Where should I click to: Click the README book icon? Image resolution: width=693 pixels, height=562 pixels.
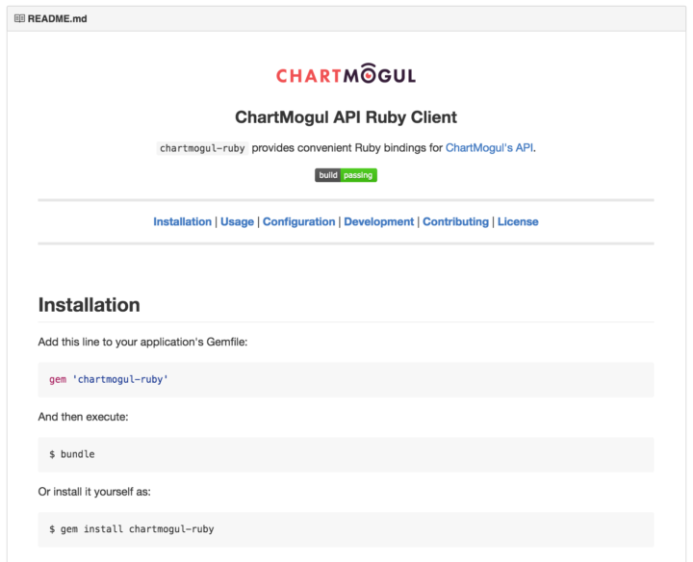(x=19, y=18)
